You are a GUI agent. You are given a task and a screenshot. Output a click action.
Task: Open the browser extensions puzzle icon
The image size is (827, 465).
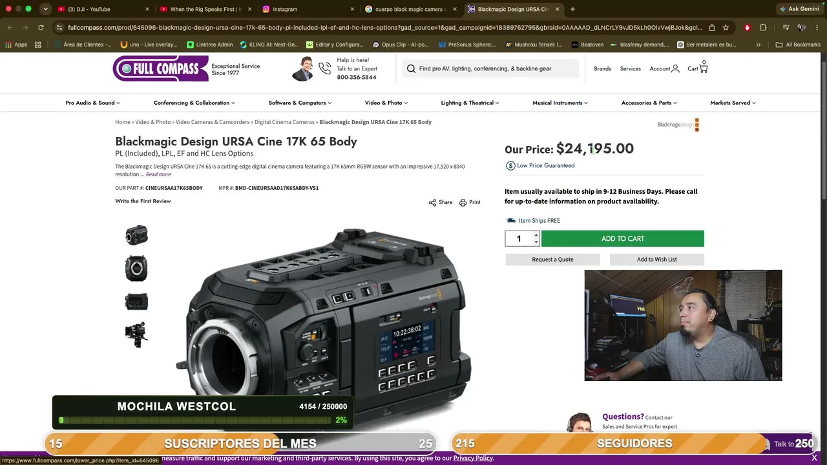(763, 28)
